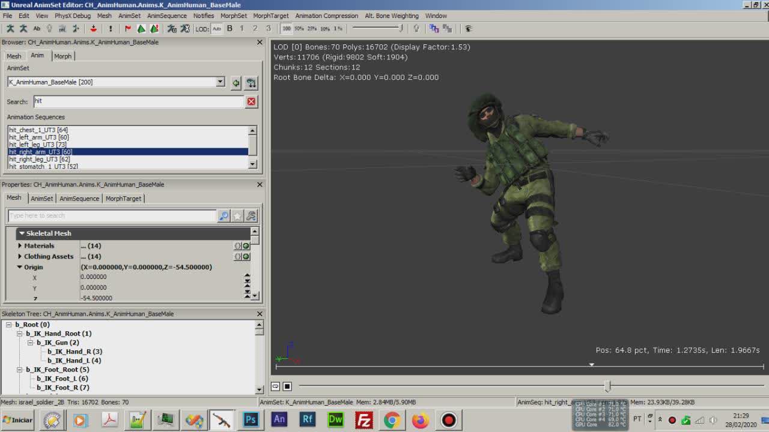Screen dimensions: 769x432
Task: Open the K_AnimHuman_BaseMale AnimSet dropdown
Action: coord(220,82)
